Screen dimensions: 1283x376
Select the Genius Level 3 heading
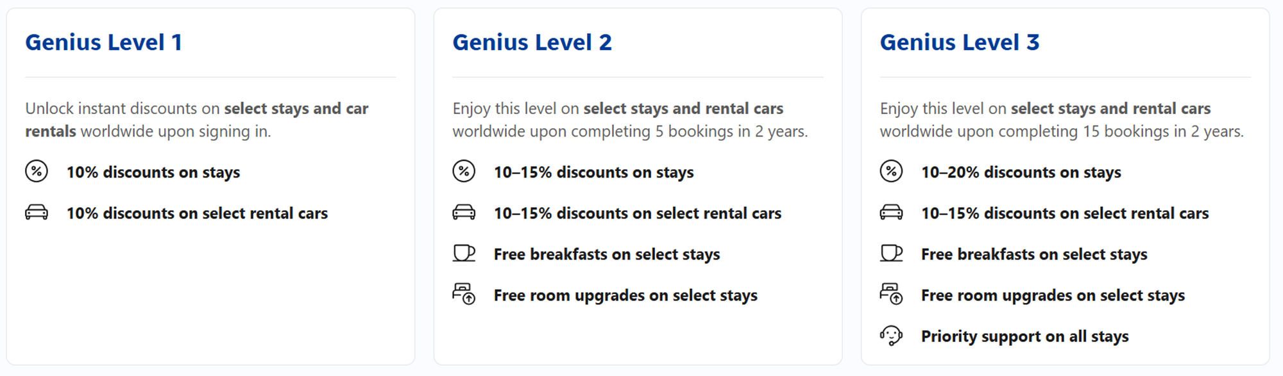click(x=959, y=42)
